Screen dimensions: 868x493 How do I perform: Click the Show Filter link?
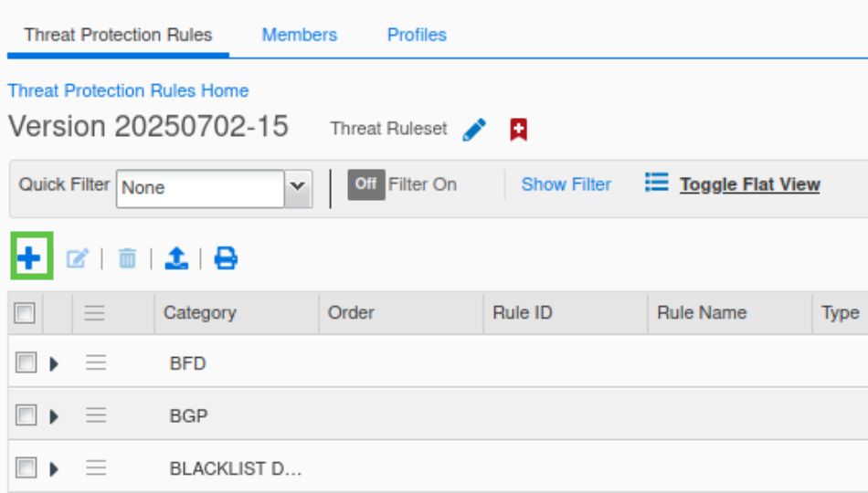566,184
